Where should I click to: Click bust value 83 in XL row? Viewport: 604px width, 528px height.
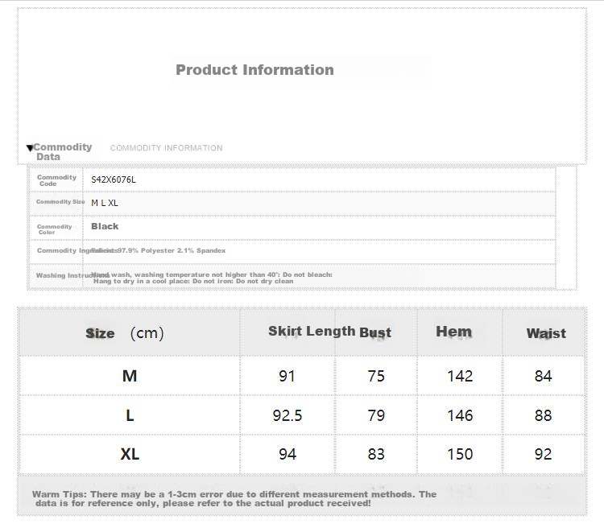click(376, 455)
